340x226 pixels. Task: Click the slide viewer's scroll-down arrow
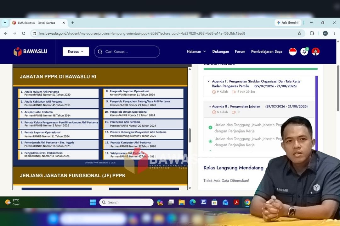(190, 188)
